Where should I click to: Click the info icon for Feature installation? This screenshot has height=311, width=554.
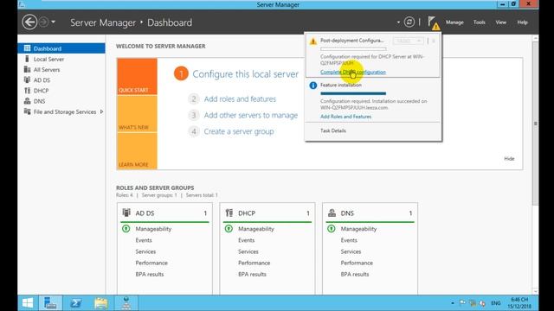(312, 86)
